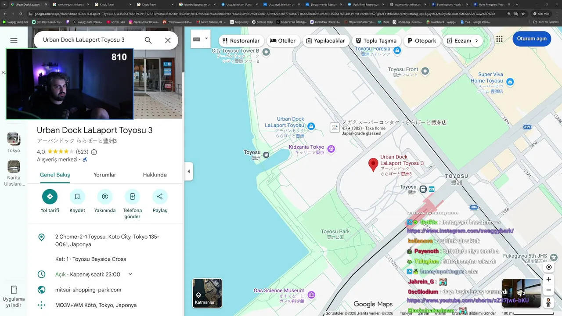
Task: Click the Chrome address bar URL
Action: point(264,14)
